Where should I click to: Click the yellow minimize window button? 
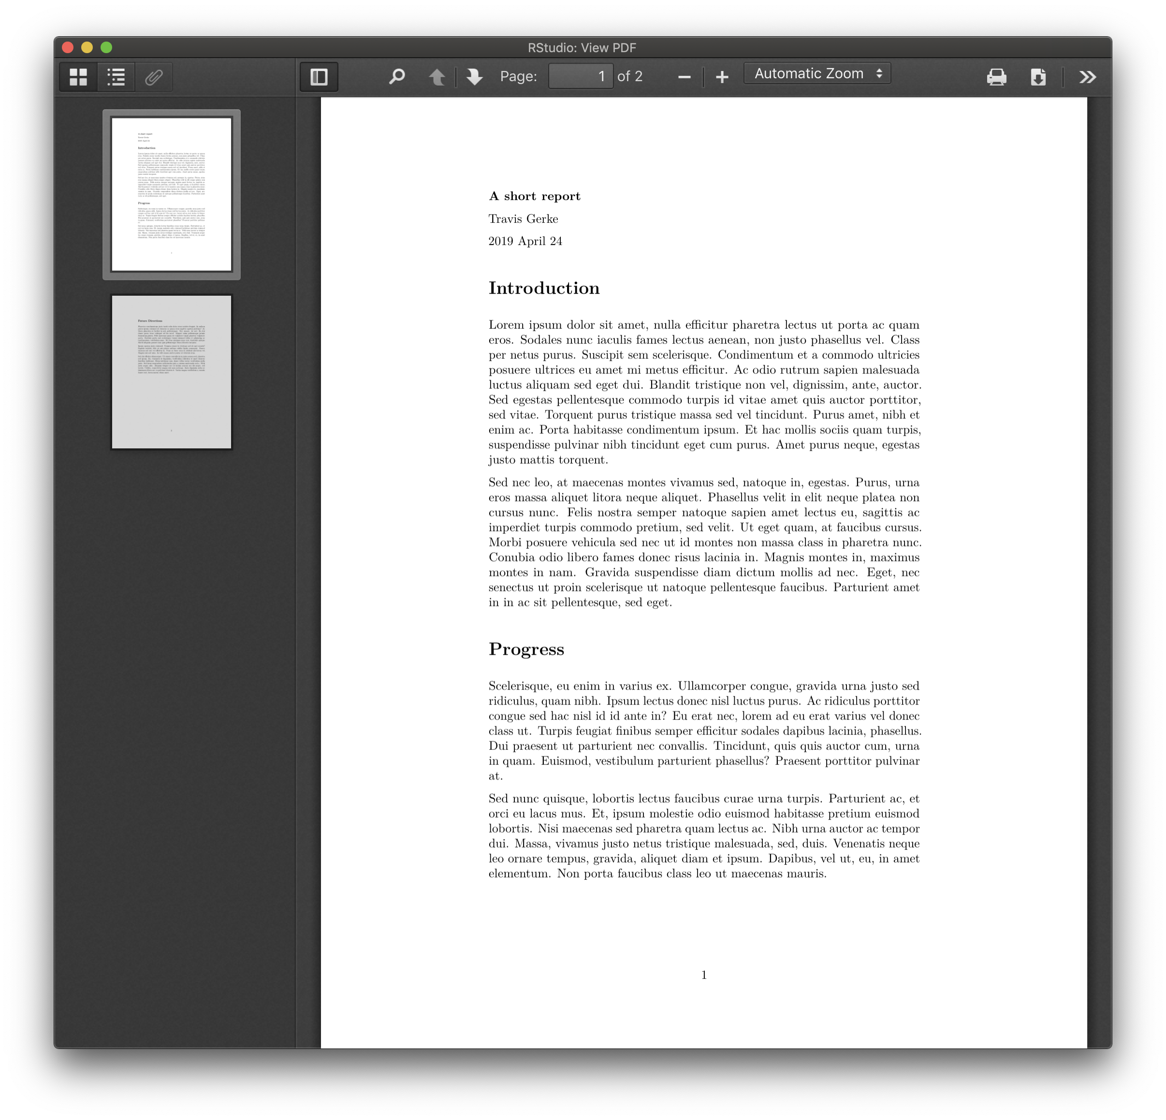[87, 47]
